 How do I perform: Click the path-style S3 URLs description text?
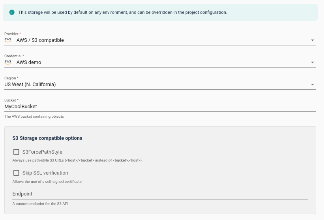(x=77, y=160)
